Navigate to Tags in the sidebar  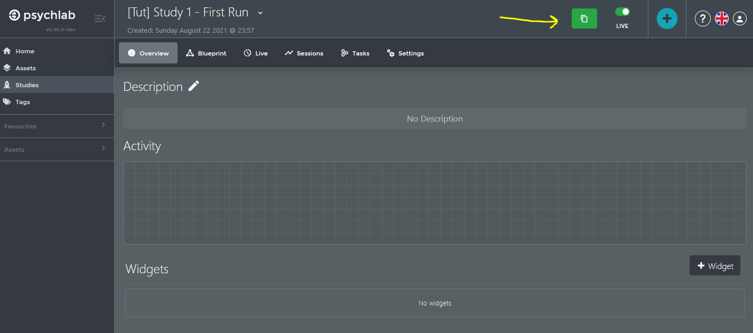pos(23,102)
